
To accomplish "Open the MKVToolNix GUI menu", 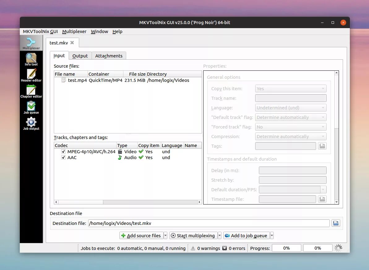I will [x=40, y=32].
